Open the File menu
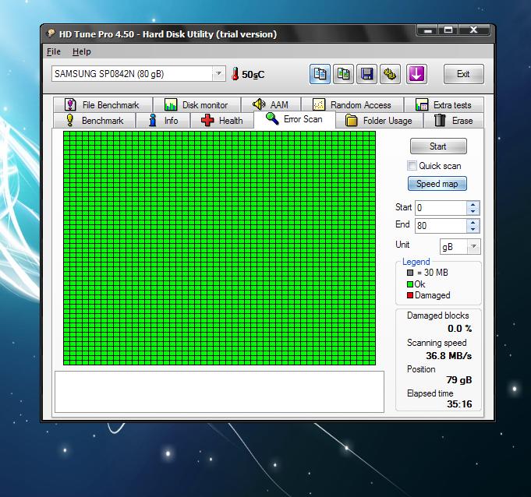This screenshot has width=531, height=497. pyautogui.click(x=53, y=51)
